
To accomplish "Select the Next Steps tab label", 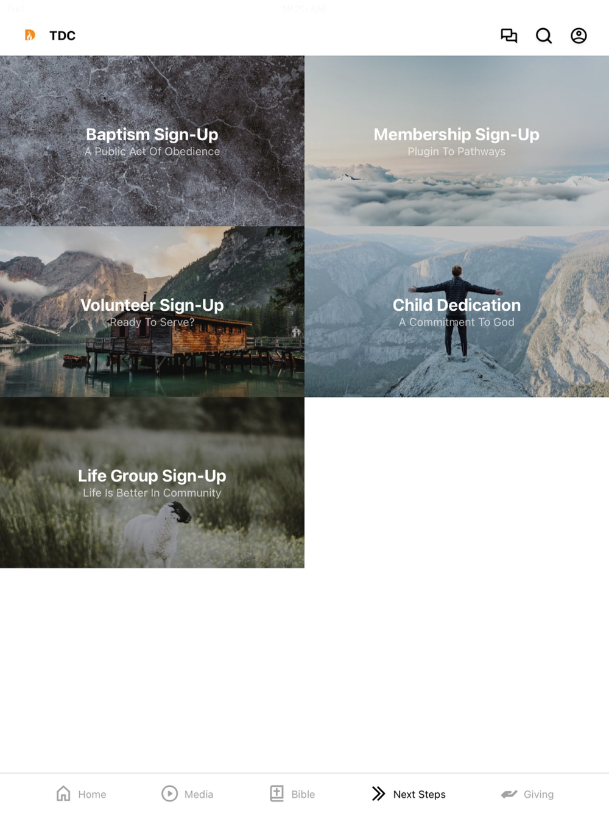I will point(419,794).
